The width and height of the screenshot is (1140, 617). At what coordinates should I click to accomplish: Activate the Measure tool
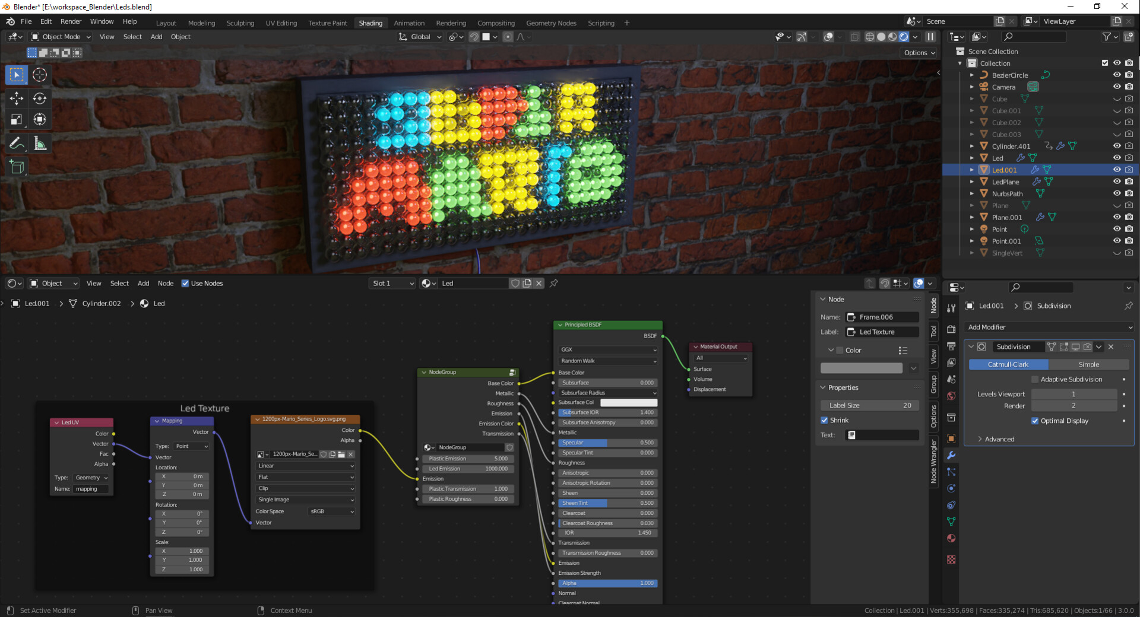click(x=39, y=143)
